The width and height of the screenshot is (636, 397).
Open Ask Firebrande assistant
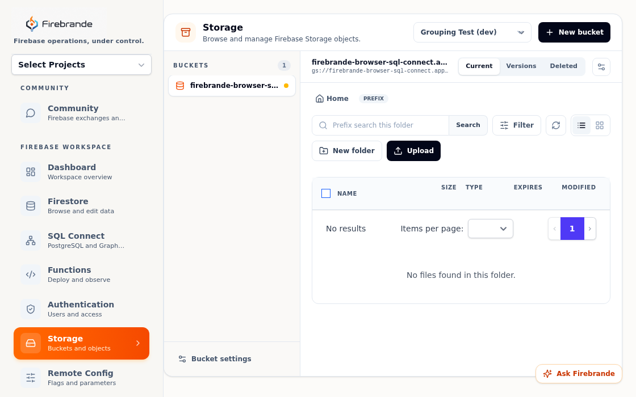tap(579, 374)
